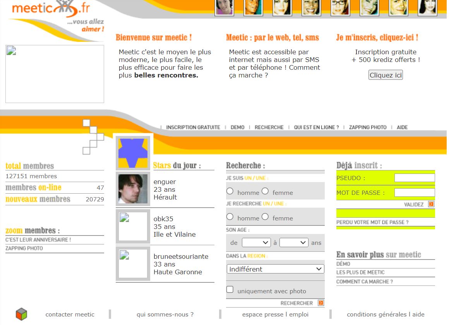Select 'femme' under JE RECHERCHE
Viewport: 449px width, 325px height.
[265, 217]
